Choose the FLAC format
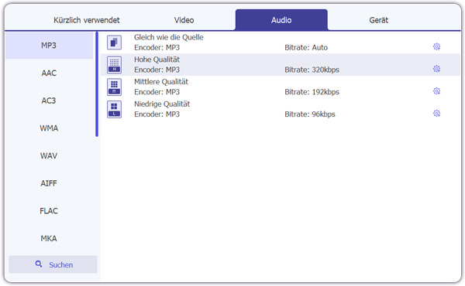Viewport: 465px width, 286px height. (x=50, y=211)
